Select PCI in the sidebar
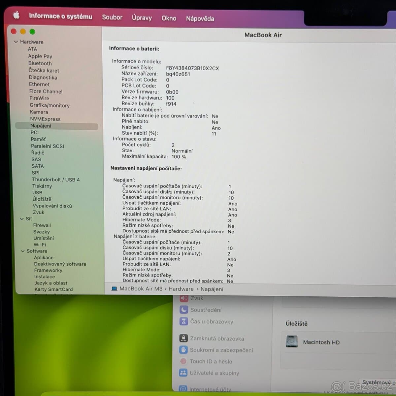The width and height of the screenshot is (396, 396). pyautogui.click(x=35, y=132)
